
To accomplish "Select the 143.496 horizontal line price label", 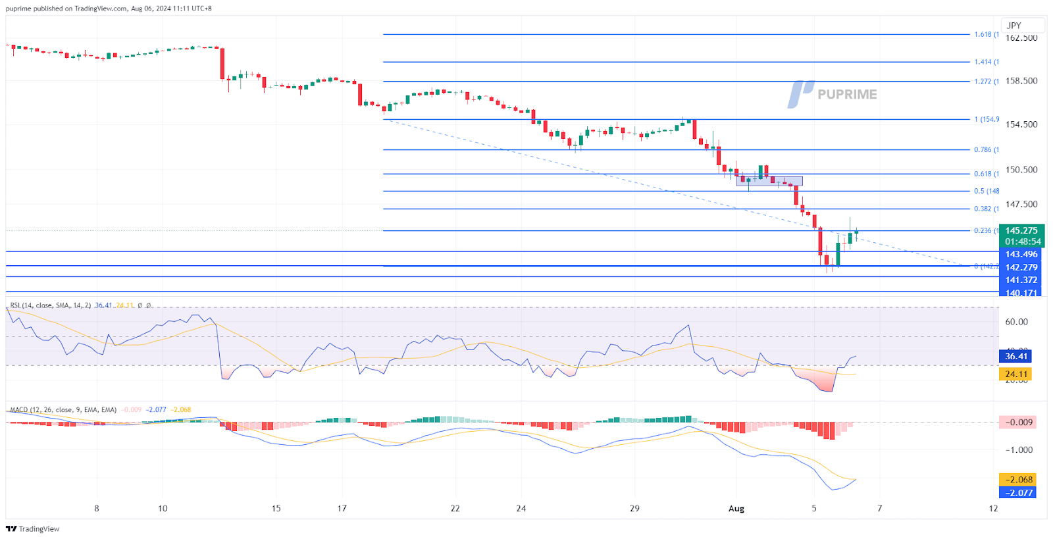I will (1021, 254).
